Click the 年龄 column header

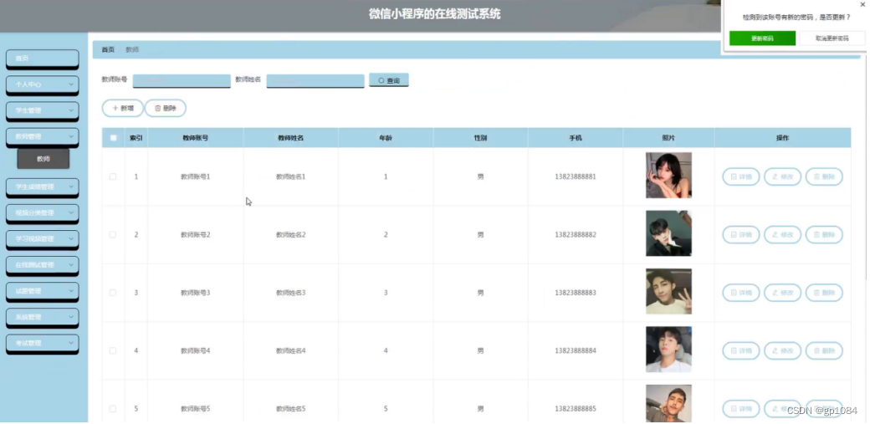point(386,138)
